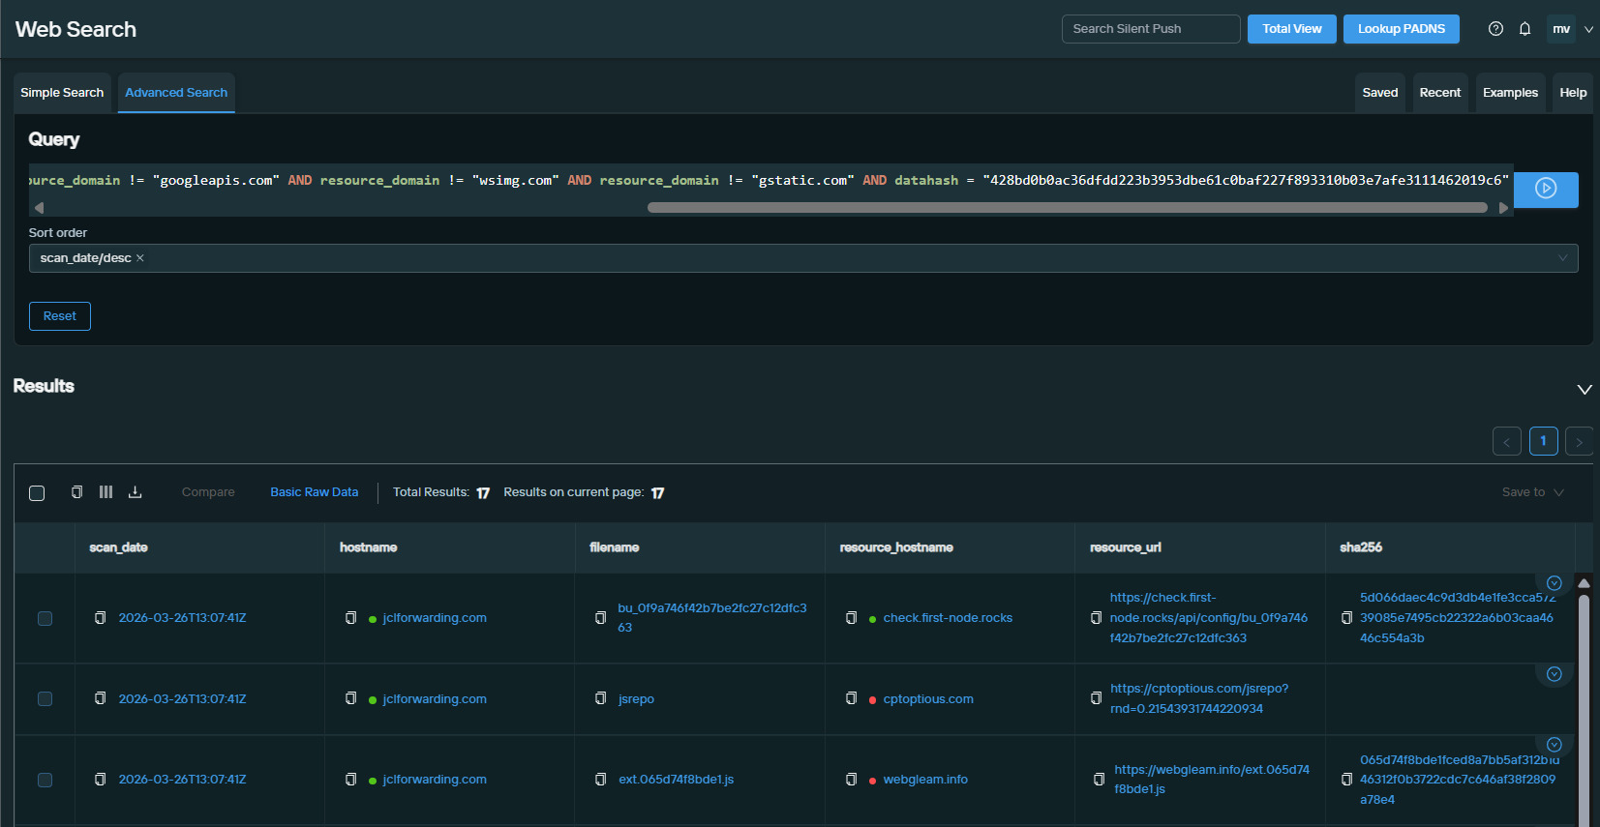The height and width of the screenshot is (827, 1600).
Task: Click the Total View button
Action: coord(1292,29)
